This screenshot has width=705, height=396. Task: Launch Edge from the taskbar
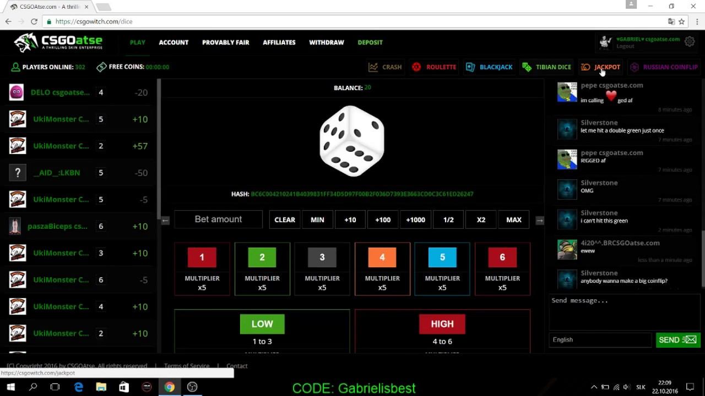click(79, 387)
